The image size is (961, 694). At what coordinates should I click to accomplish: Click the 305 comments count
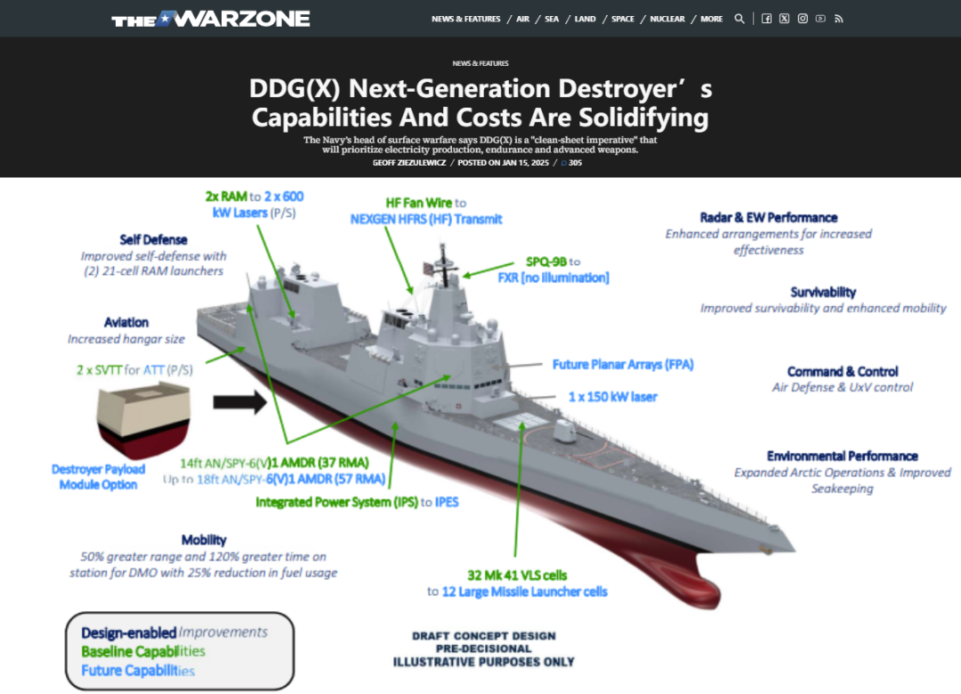click(576, 163)
